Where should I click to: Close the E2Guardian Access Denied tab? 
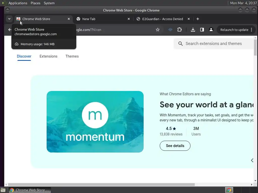[x=189, y=19]
